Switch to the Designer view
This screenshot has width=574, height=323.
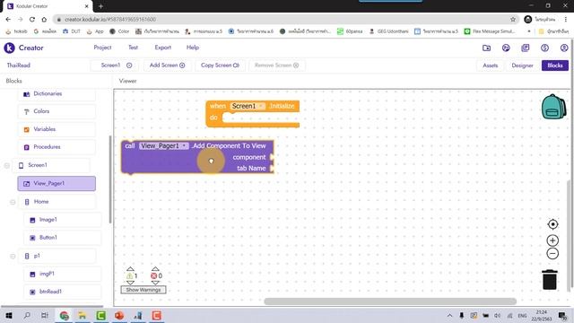[x=522, y=65]
